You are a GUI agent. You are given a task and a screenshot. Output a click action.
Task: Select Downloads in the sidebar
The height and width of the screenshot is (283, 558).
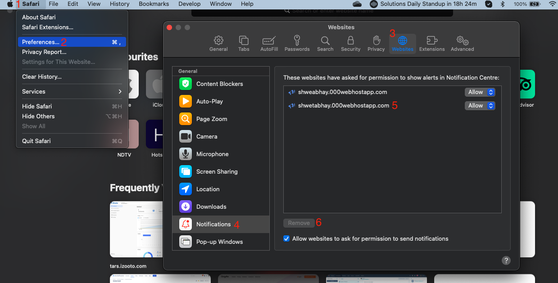221,207
